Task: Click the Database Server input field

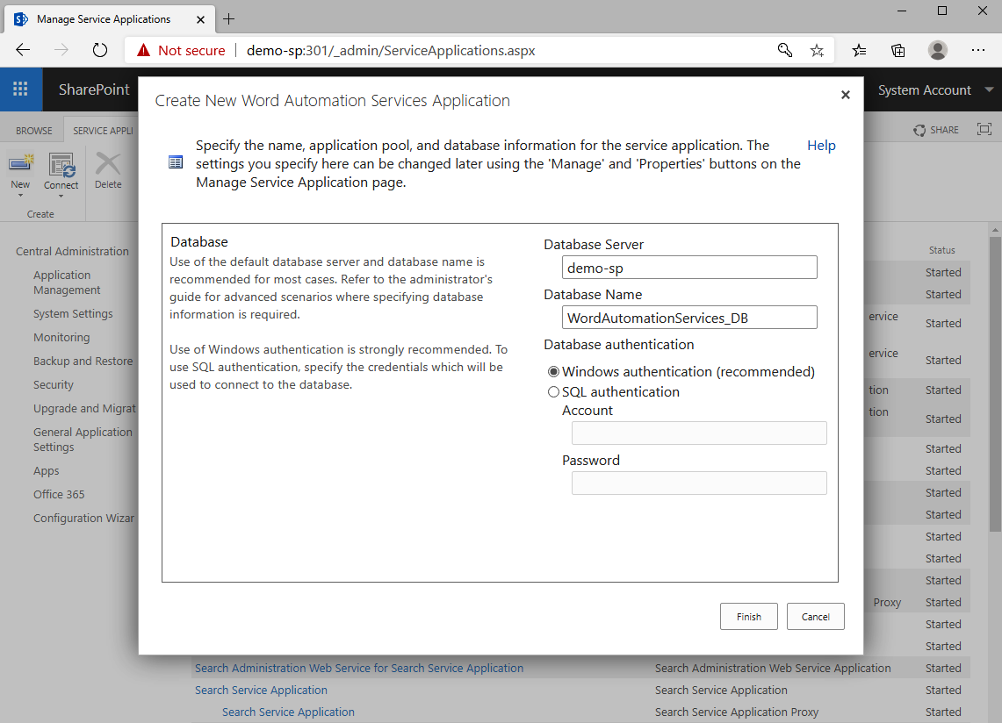Action: coord(689,268)
